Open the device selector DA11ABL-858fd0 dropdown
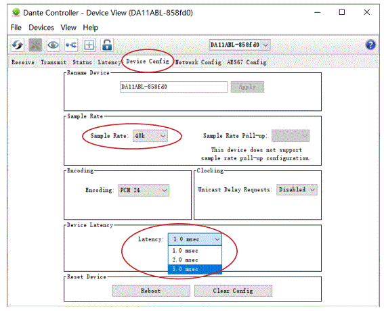 tap(240, 45)
